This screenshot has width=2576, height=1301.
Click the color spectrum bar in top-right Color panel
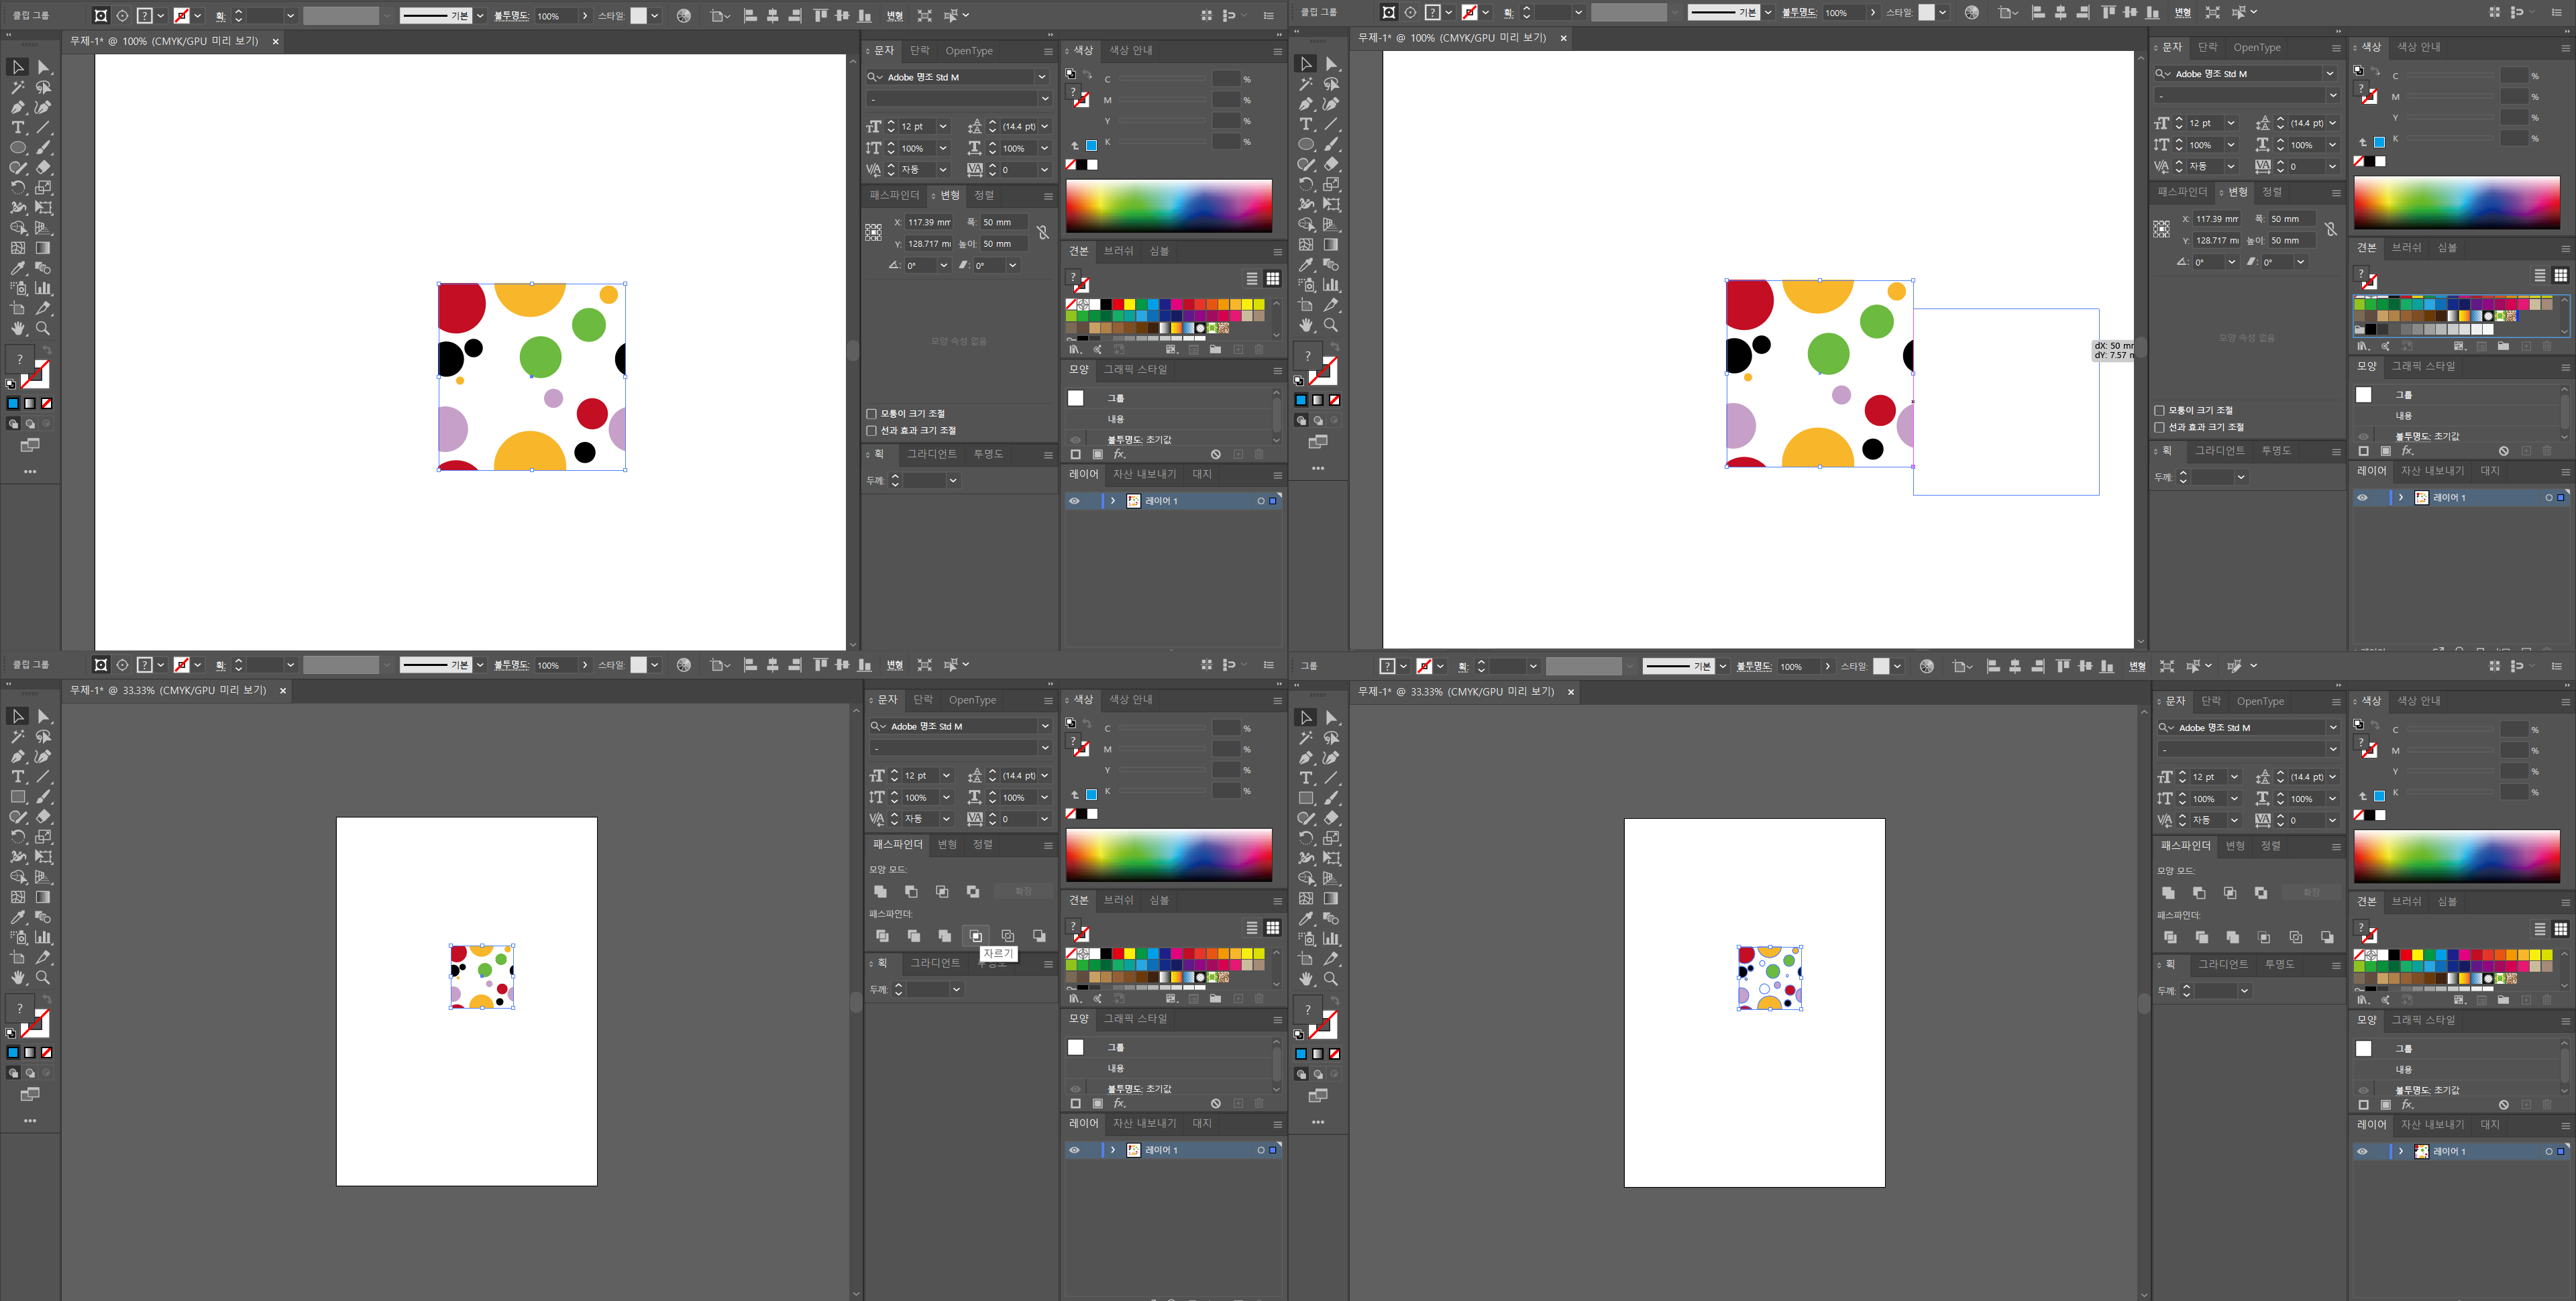click(x=2456, y=203)
